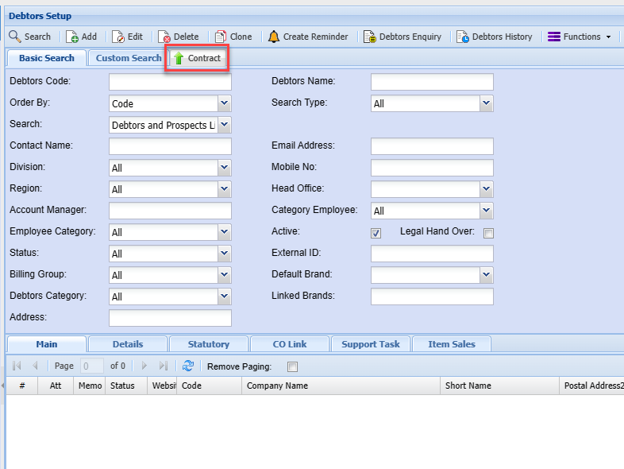Switch to the CO Link tab
This screenshot has height=469, width=624.
[290, 344]
